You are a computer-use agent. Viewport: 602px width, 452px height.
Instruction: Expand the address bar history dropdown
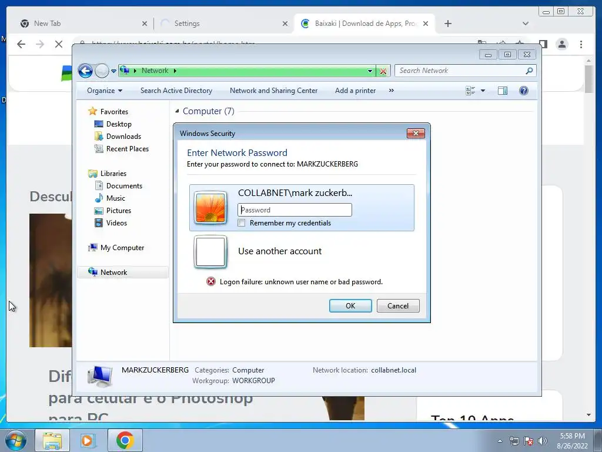pyautogui.click(x=370, y=71)
